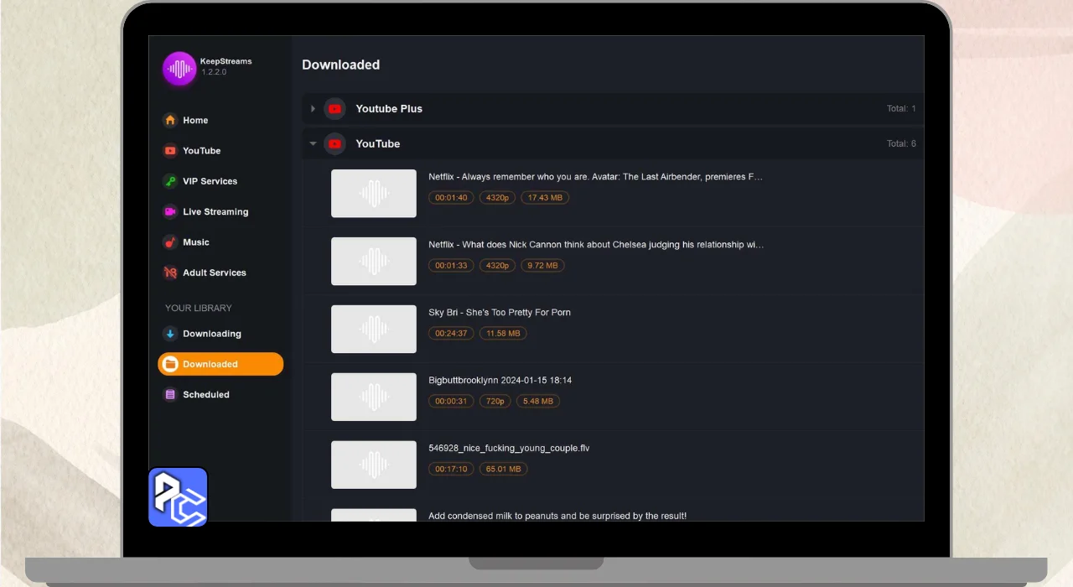Image resolution: width=1073 pixels, height=587 pixels.
Task: Click the YouTube group red icon
Action: pos(334,143)
